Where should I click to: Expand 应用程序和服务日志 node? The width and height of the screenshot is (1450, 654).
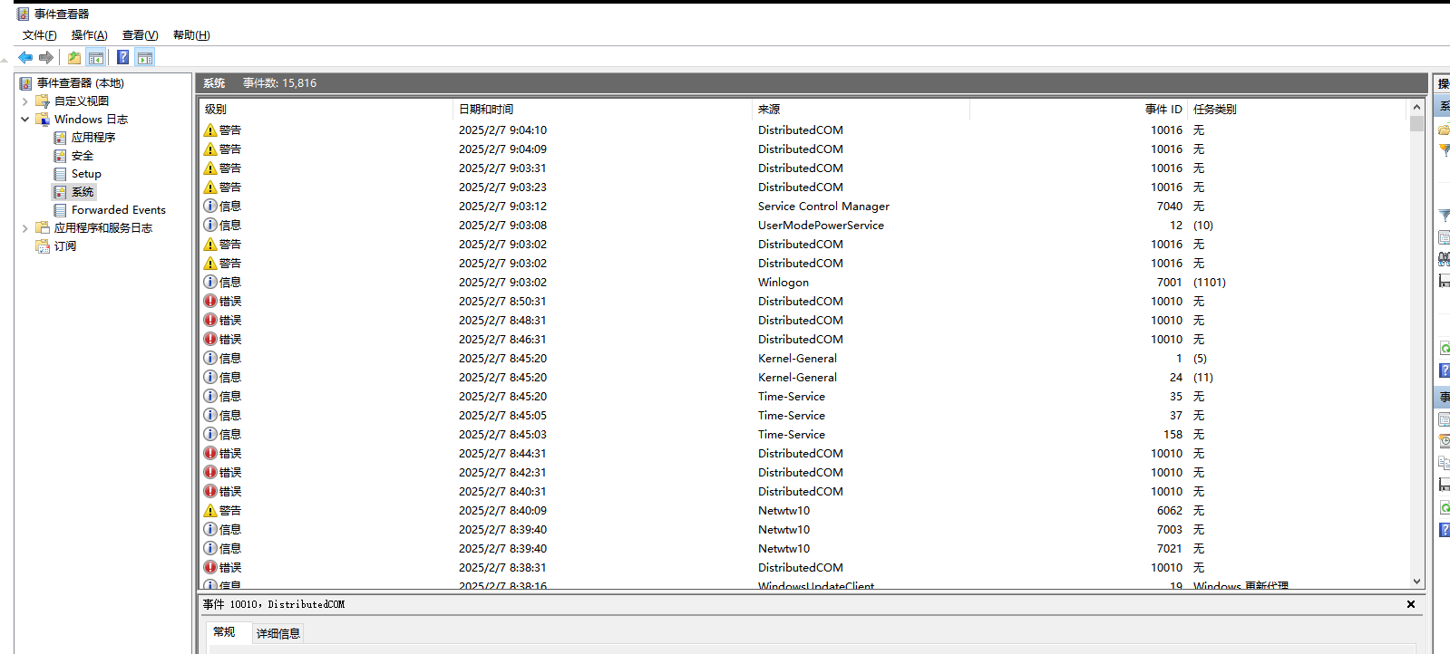point(25,228)
